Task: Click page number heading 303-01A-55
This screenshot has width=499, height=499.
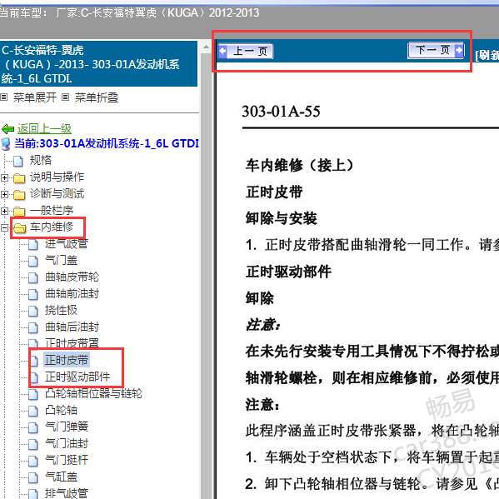Action: (281, 112)
